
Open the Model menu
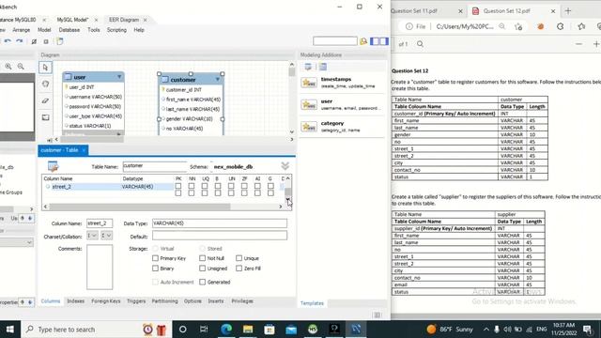tap(44, 30)
